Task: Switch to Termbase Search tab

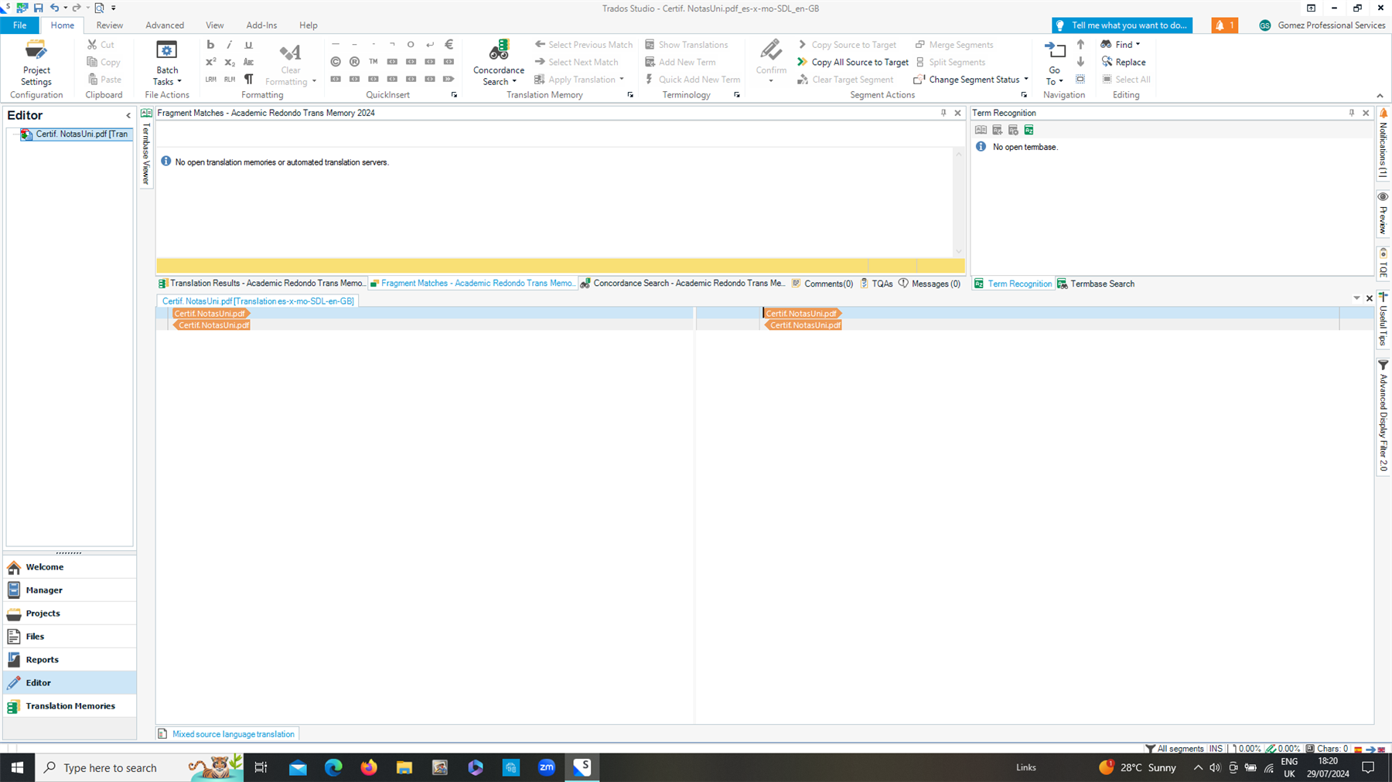Action: point(1096,284)
